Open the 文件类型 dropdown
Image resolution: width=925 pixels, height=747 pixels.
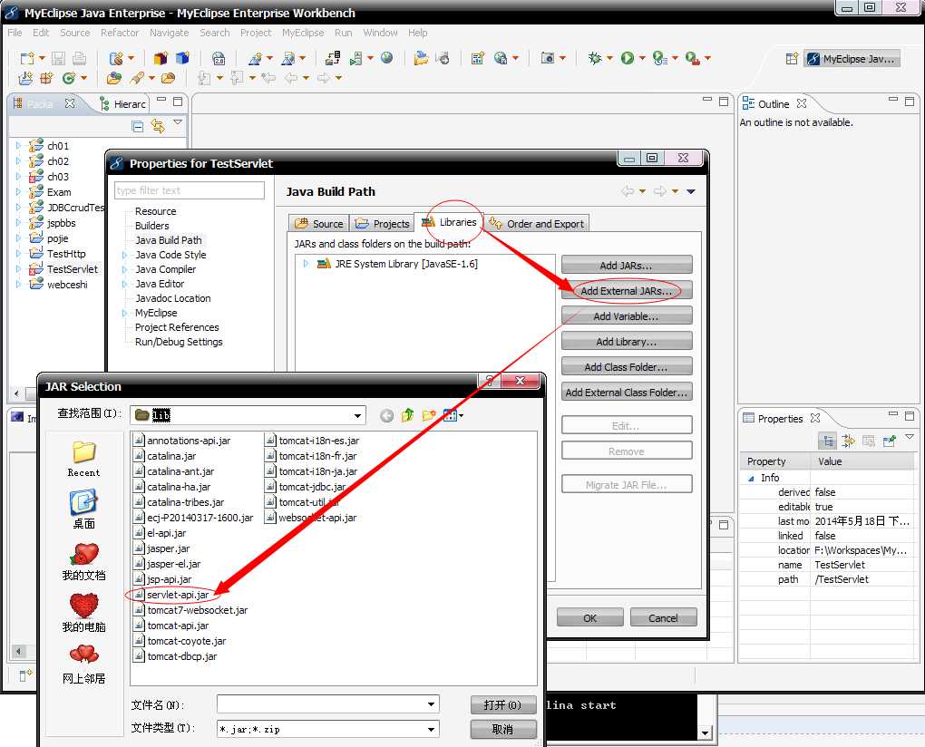(432, 729)
